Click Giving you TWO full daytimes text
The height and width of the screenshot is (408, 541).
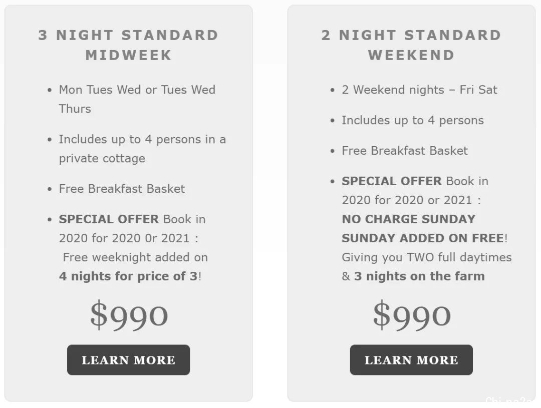tap(427, 257)
